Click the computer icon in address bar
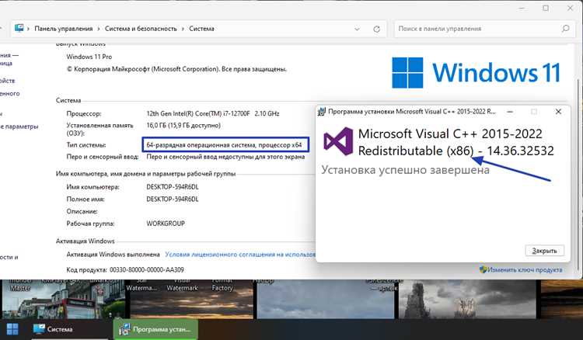Image resolution: width=583 pixels, height=340 pixels. (19, 28)
